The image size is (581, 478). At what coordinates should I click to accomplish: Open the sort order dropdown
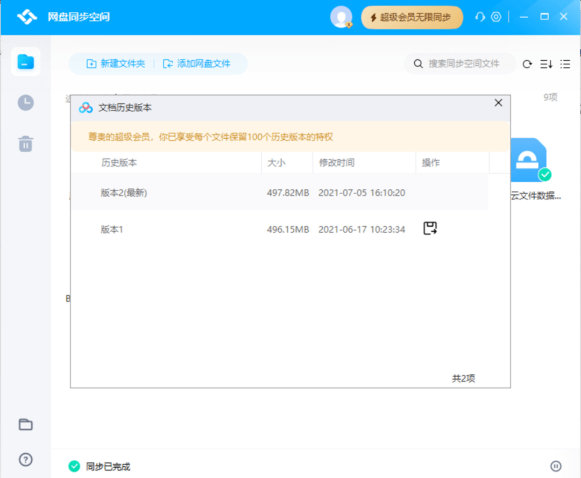pyautogui.click(x=546, y=64)
